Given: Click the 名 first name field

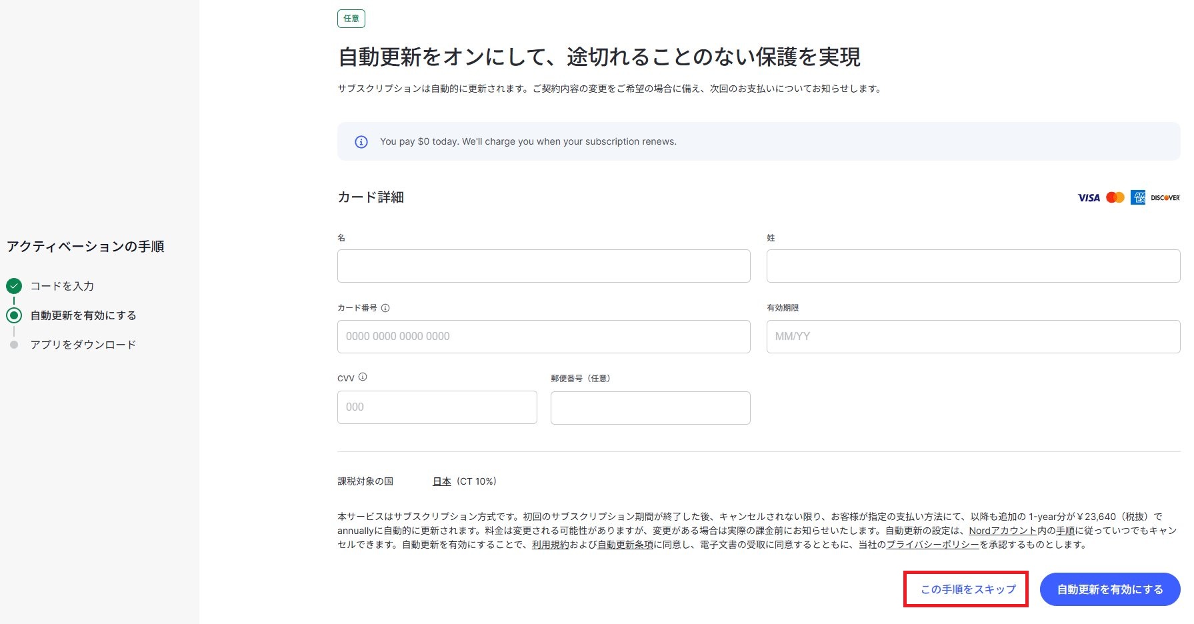Looking at the screenshot, I should [543, 266].
